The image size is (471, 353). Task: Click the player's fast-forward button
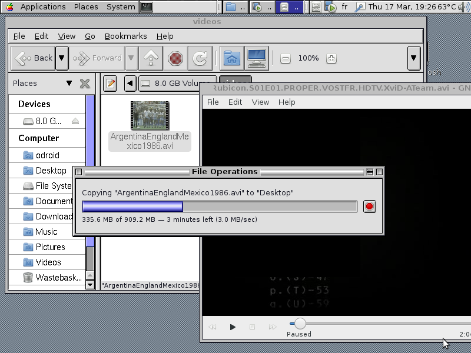(273, 327)
